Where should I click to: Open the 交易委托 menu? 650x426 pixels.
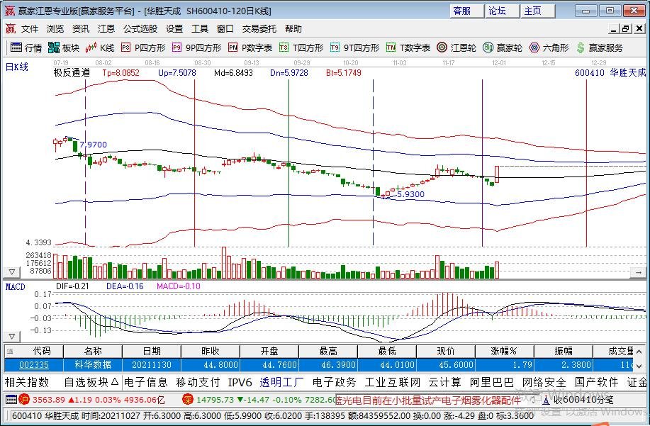click(x=259, y=28)
